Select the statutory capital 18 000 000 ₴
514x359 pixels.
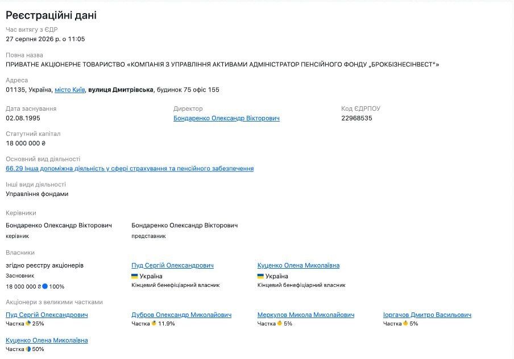pyautogui.click(x=26, y=144)
